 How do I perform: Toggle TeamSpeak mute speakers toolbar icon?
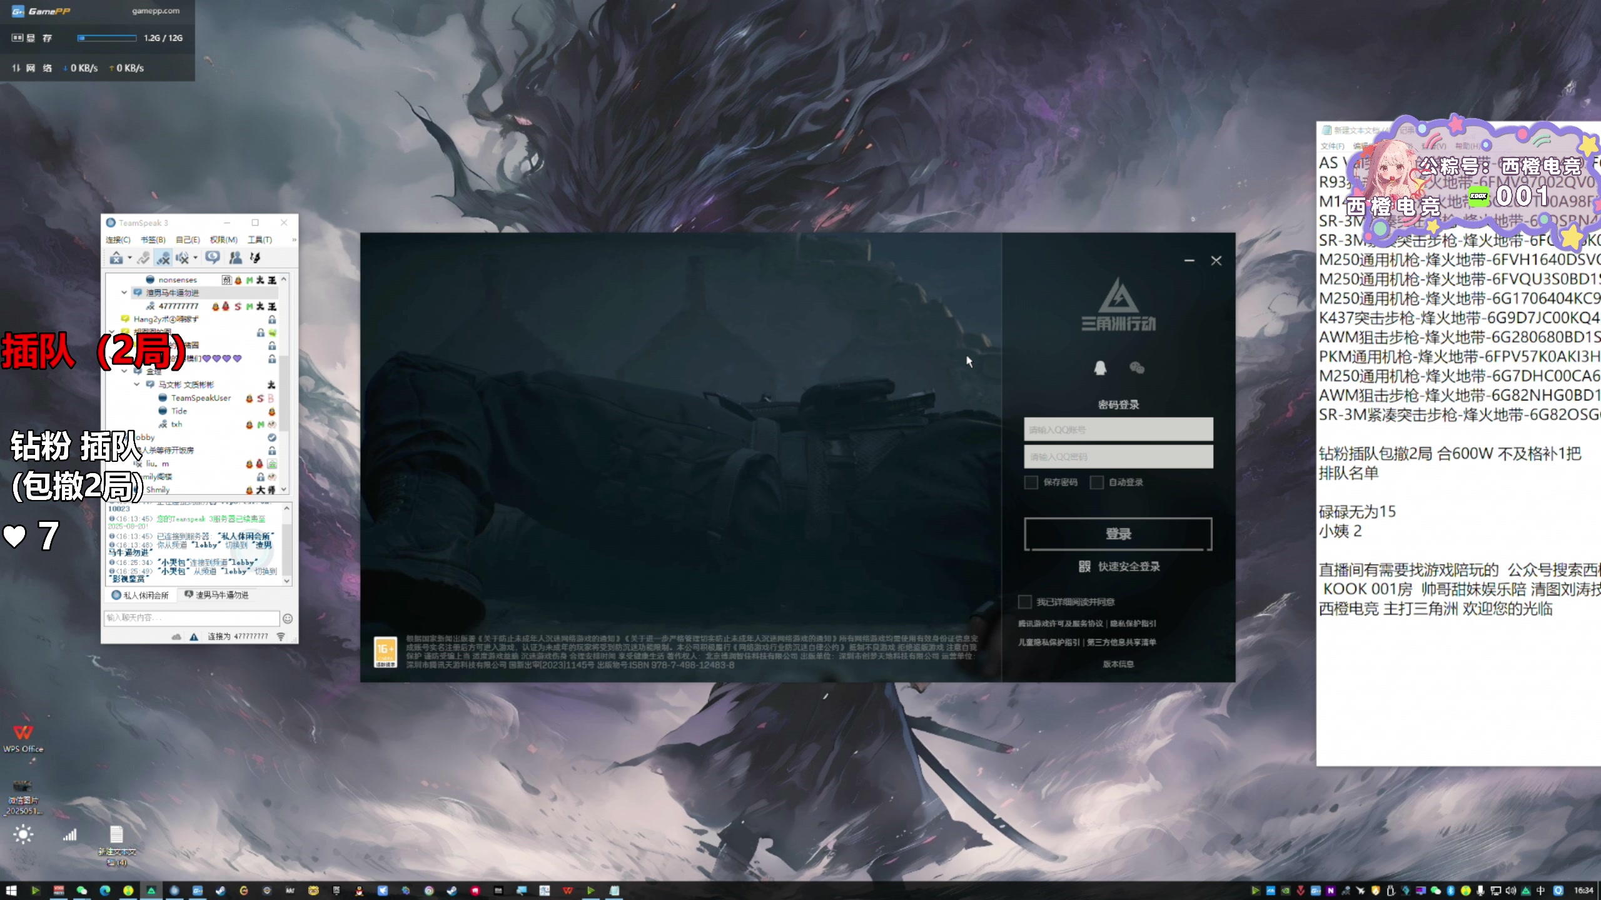click(182, 257)
